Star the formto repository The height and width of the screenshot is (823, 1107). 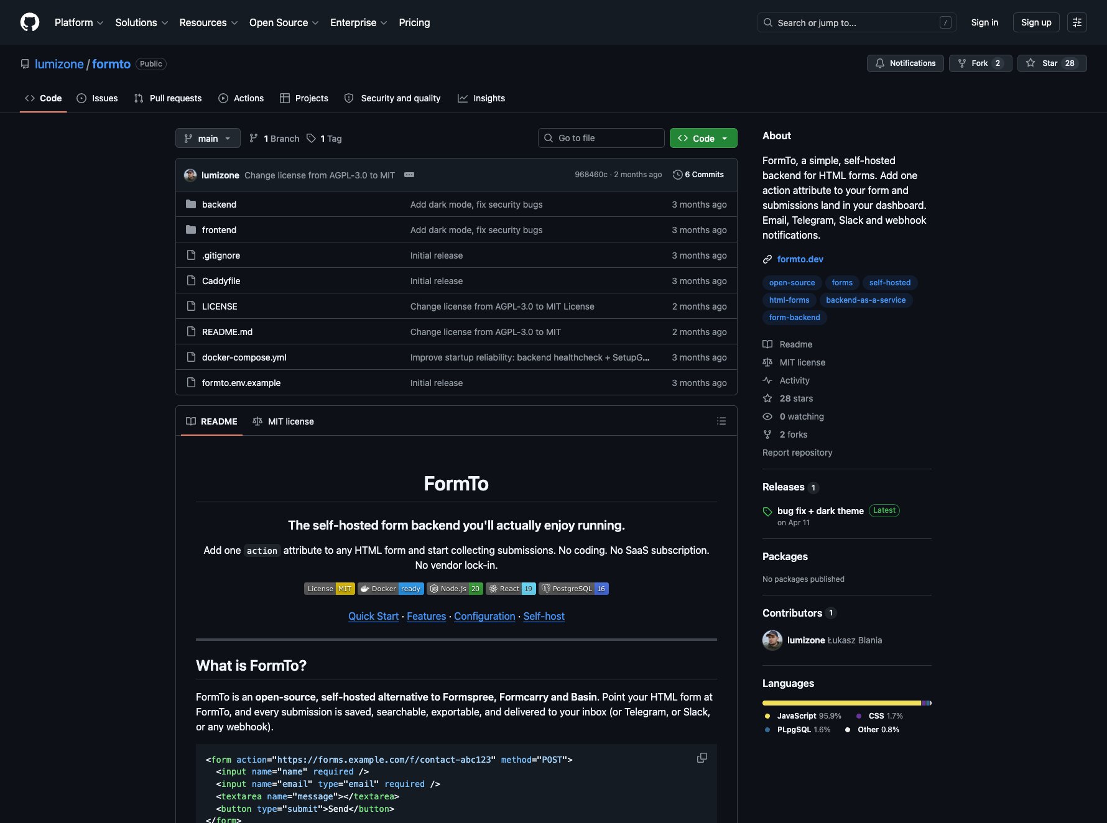click(x=1052, y=63)
